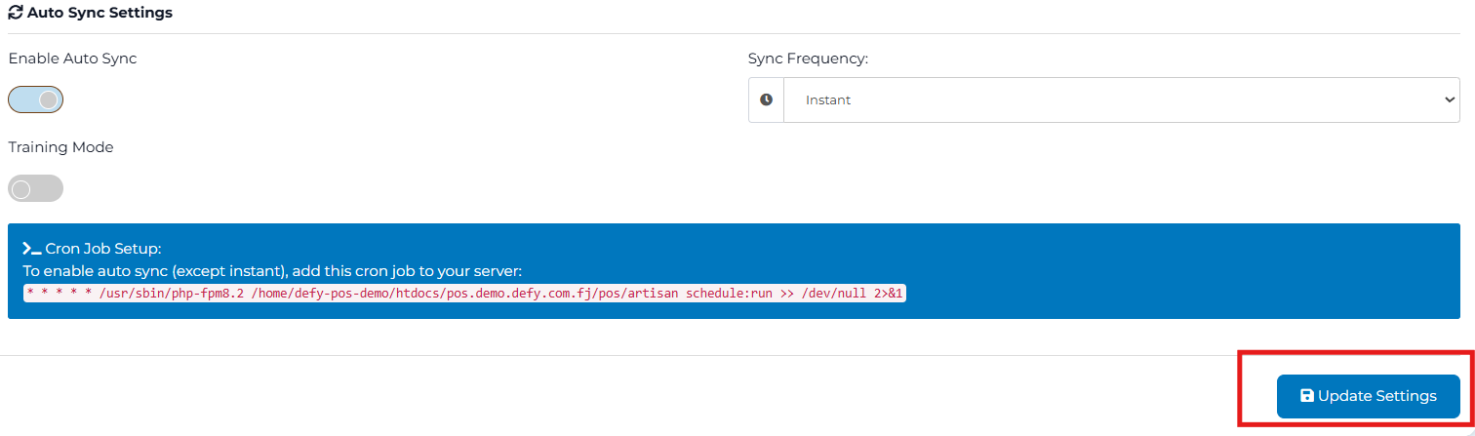This screenshot has height=436, width=1475.
Task: Click the floppy disk save icon on Update Settings
Action: 1306,396
